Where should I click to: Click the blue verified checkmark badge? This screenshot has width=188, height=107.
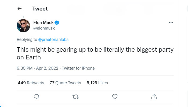57,22
